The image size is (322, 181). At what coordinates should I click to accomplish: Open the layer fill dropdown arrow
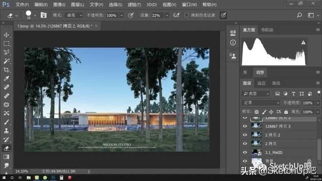pos(317,112)
